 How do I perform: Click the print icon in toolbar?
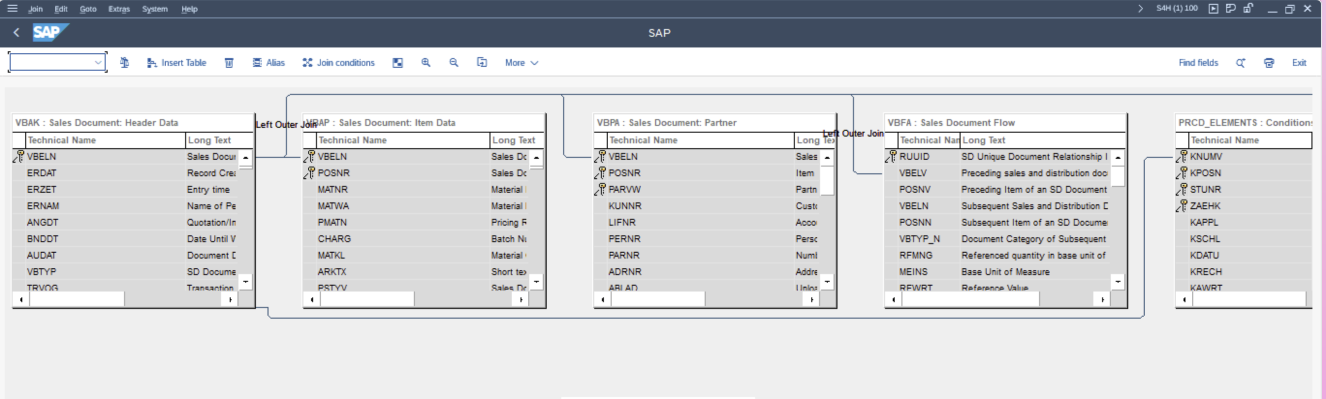(x=1269, y=63)
